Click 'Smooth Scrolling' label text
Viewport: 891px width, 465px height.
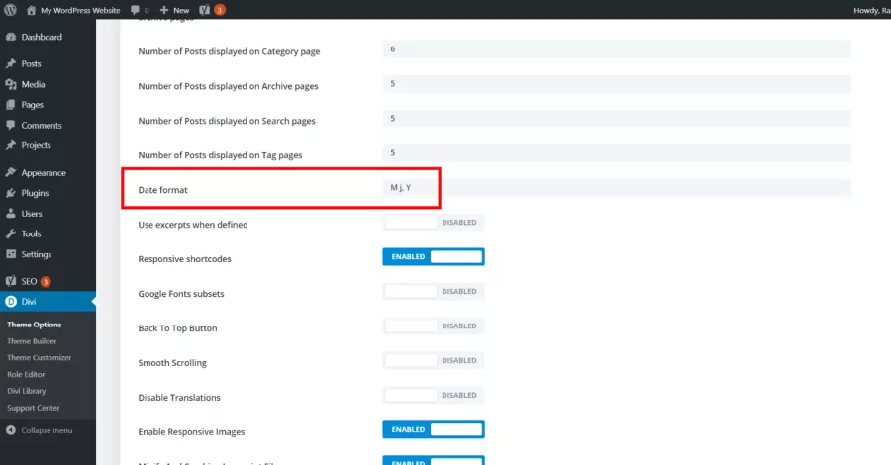pyautogui.click(x=172, y=363)
